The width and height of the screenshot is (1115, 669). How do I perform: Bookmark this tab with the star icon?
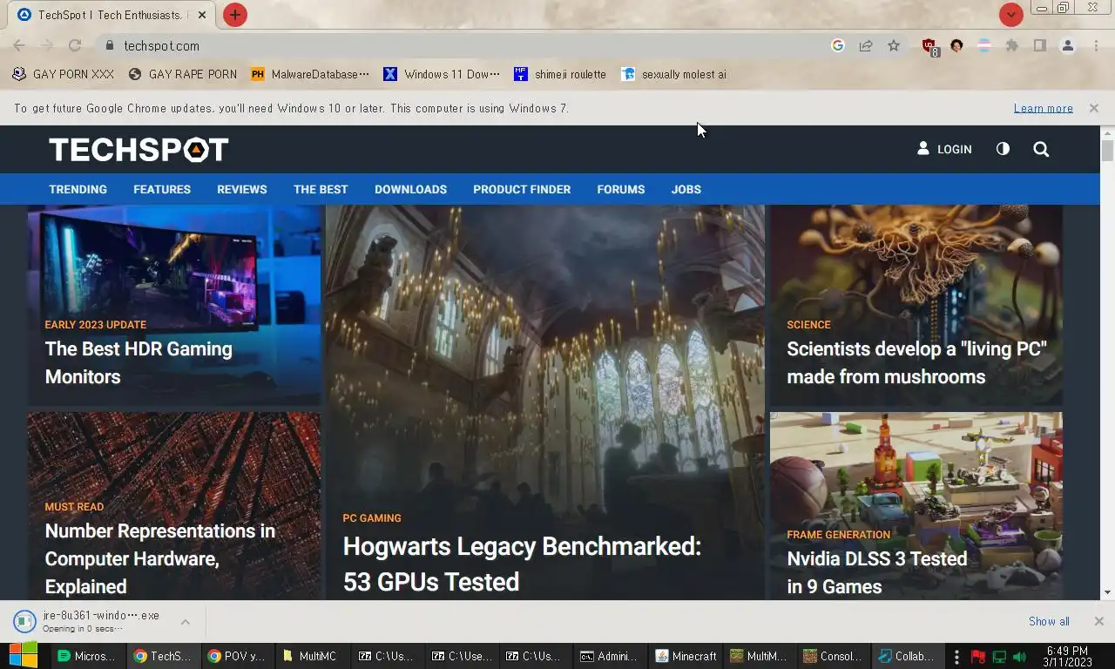click(894, 45)
